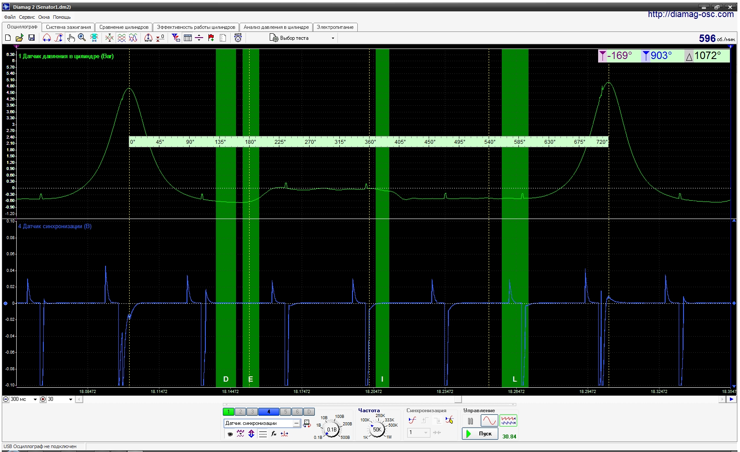
Task: Toggle the grid table icon
Action: pyautogui.click(x=188, y=38)
